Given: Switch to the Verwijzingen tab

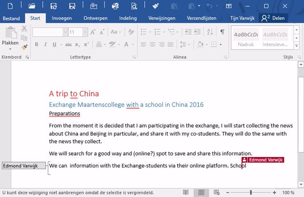Looking at the screenshot, I should [x=161, y=18].
